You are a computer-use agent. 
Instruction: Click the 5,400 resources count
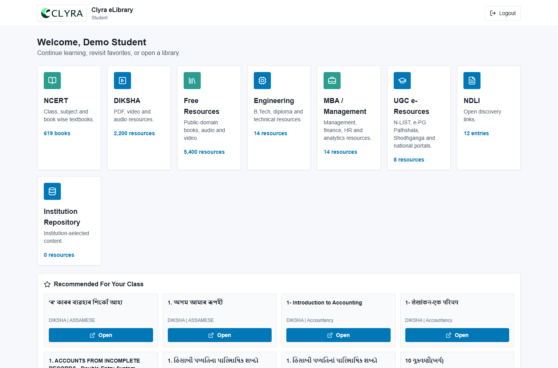[204, 152]
